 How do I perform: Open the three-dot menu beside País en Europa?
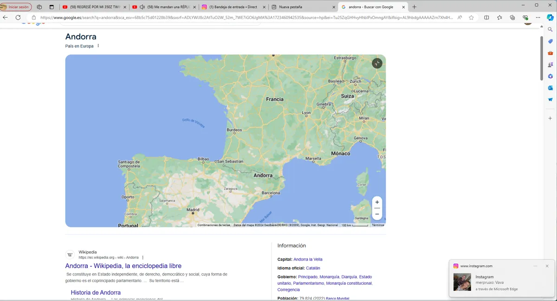(x=98, y=46)
